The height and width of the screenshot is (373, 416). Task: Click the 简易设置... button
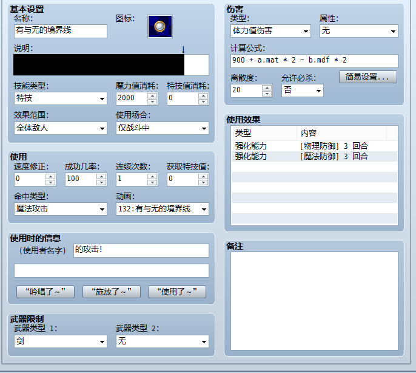click(368, 77)
